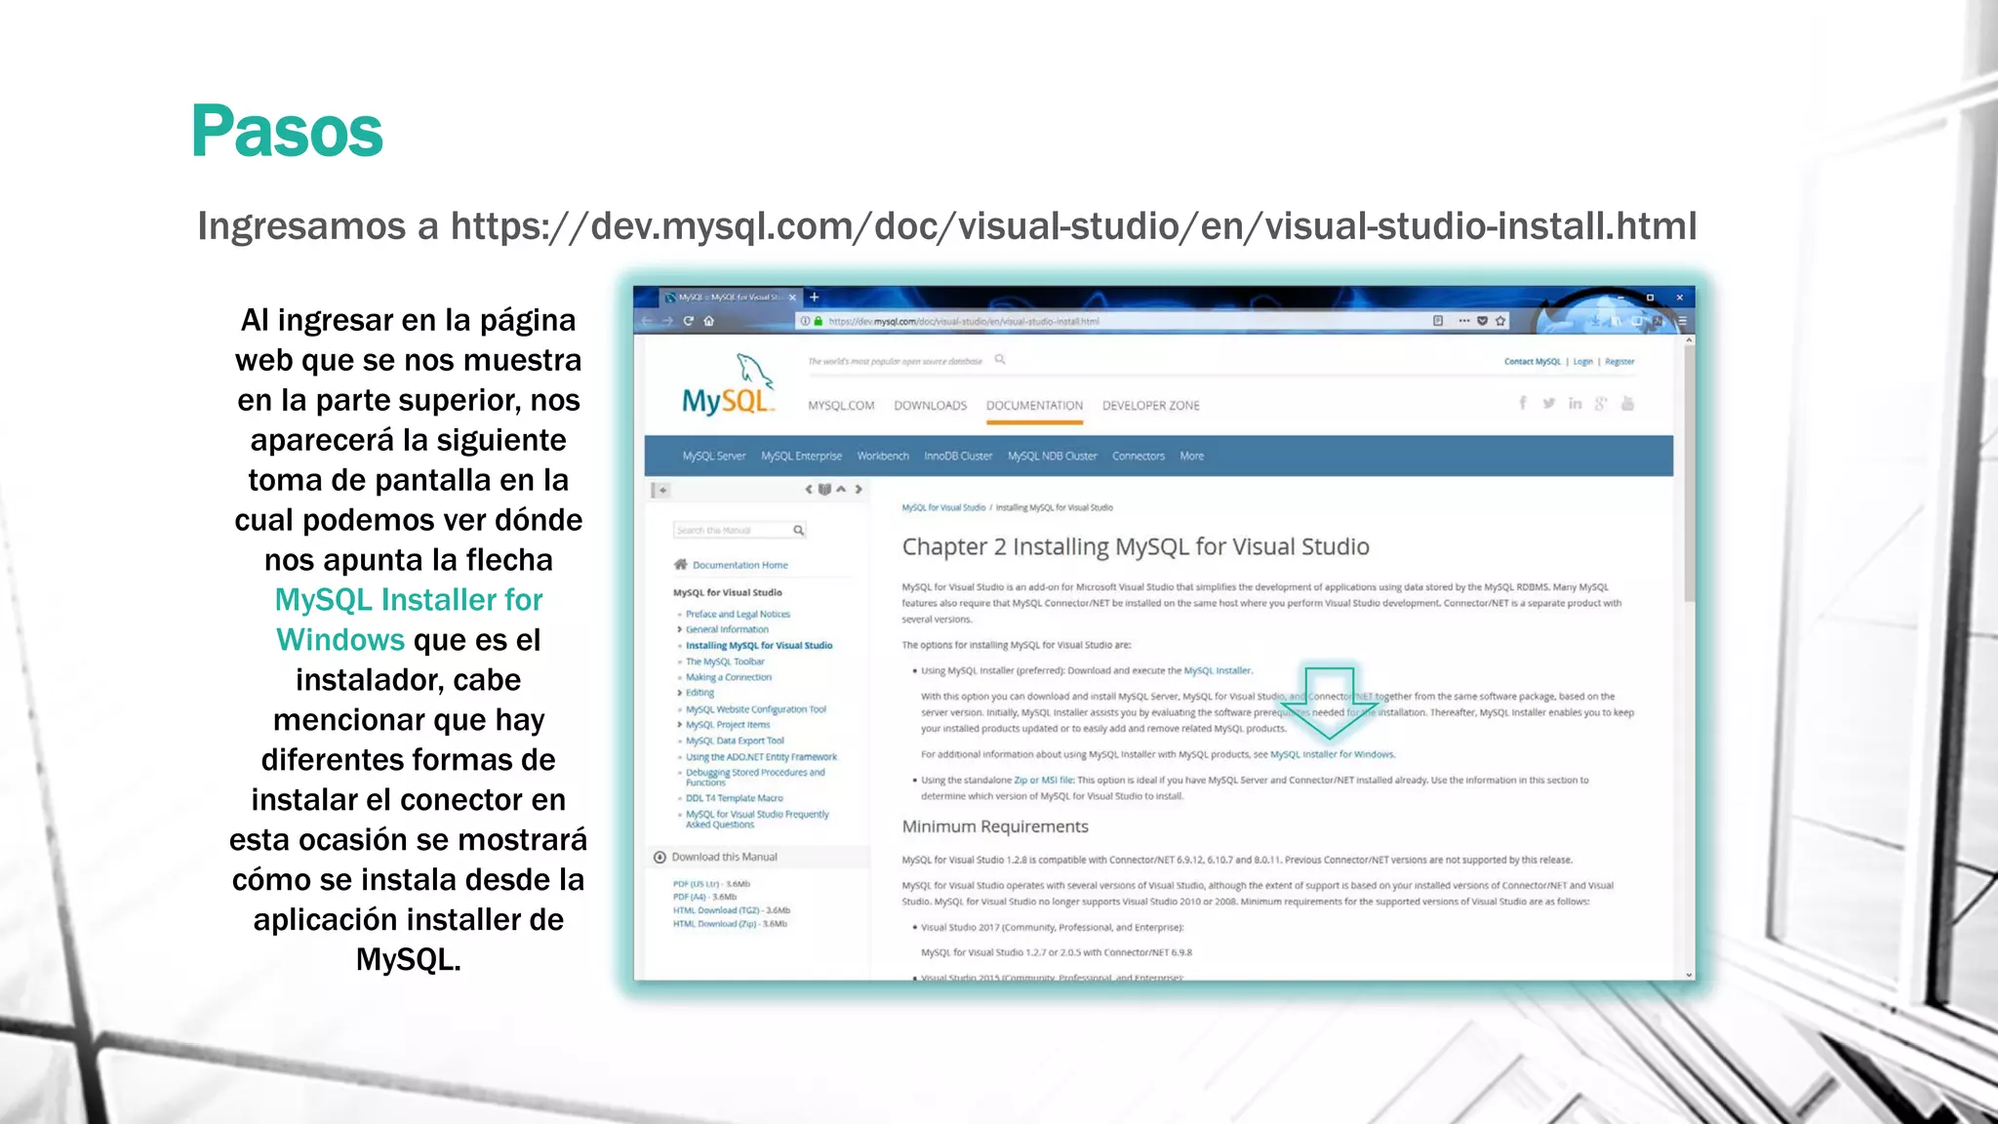The height and width of the screenshot is (1124, 1998).
Task: Collapse the manual sidebar toggle button
Action: click(x=660, y=490)
